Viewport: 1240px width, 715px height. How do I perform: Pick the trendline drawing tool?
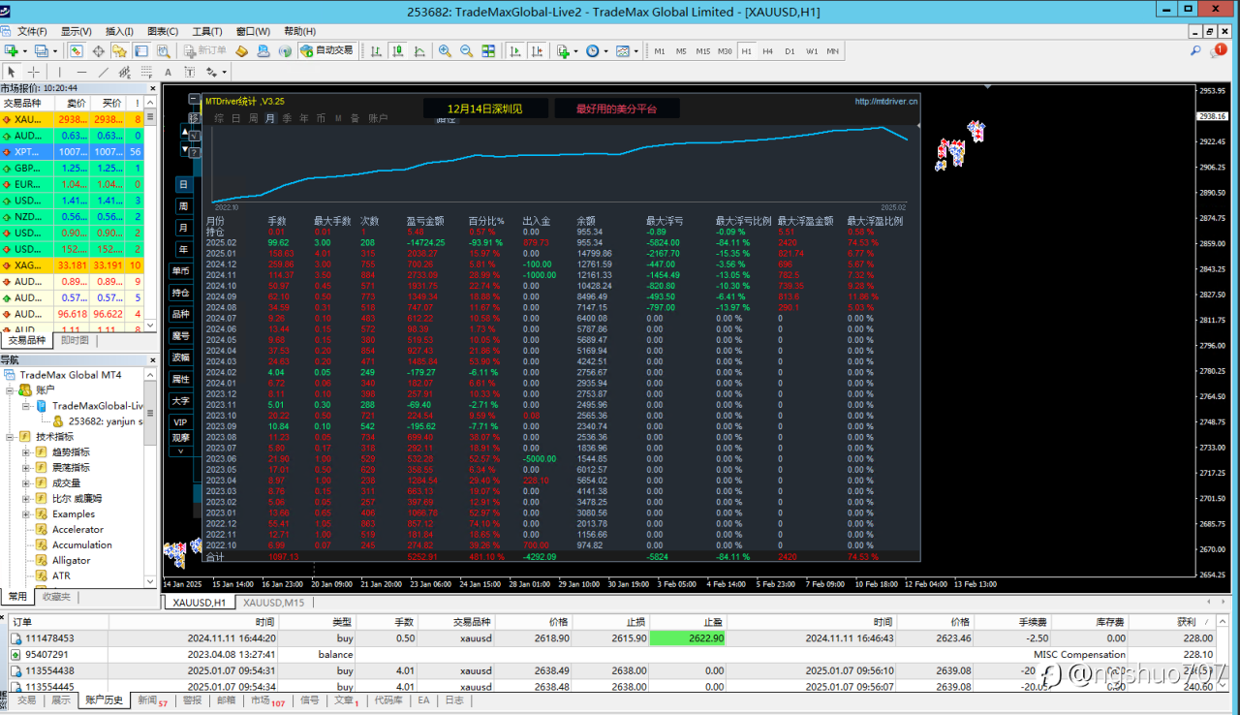pyautogui.click(x=103, y=72)
